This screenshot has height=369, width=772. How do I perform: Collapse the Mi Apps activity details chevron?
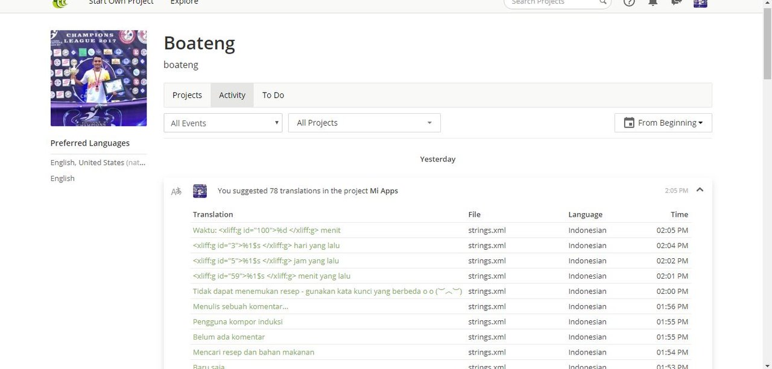(x=700, y=190)
